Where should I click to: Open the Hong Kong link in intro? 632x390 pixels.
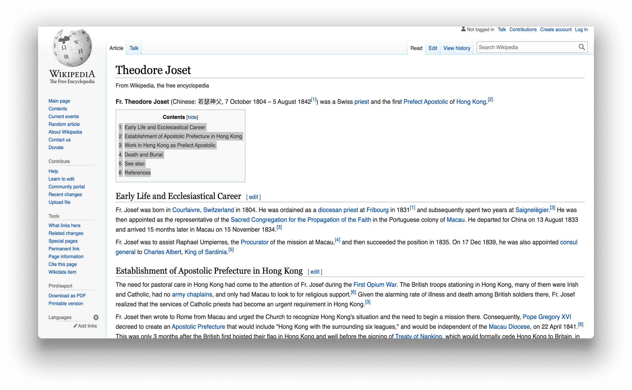tap(471, 102)
